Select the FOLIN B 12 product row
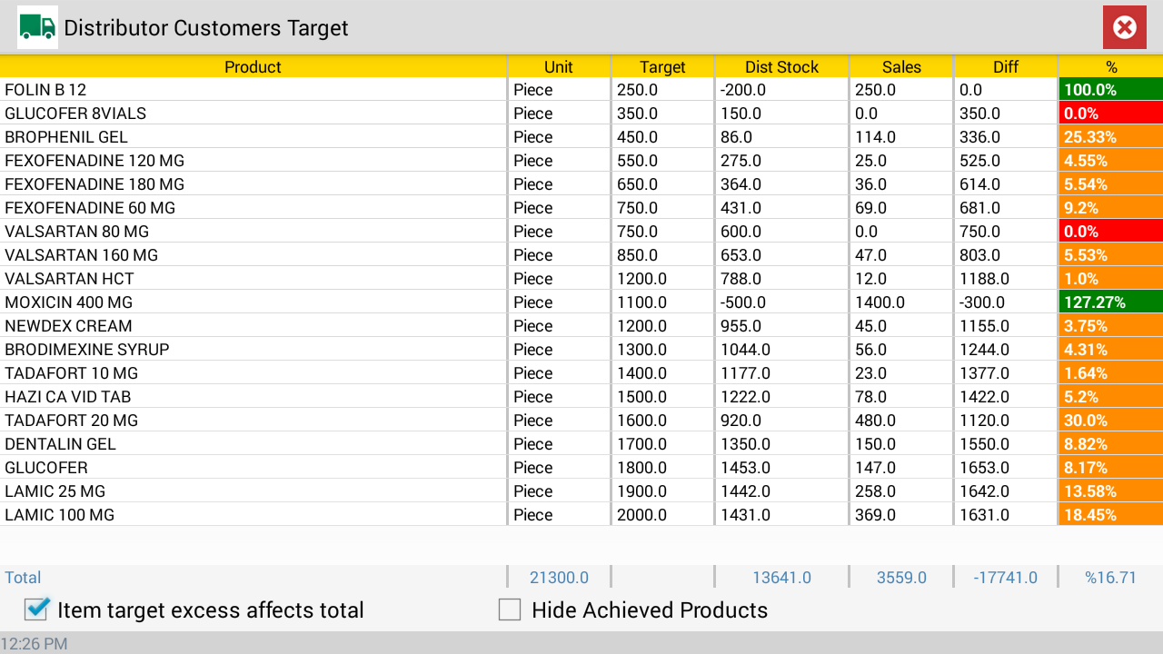Viewport: 1163px width, 654px height. coord(581,89)
